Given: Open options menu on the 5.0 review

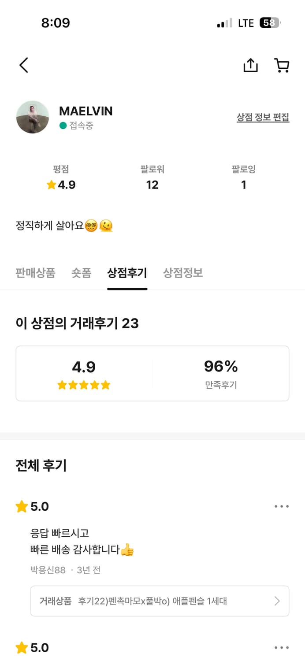Looking at the screenshot, I should (281, 506).
